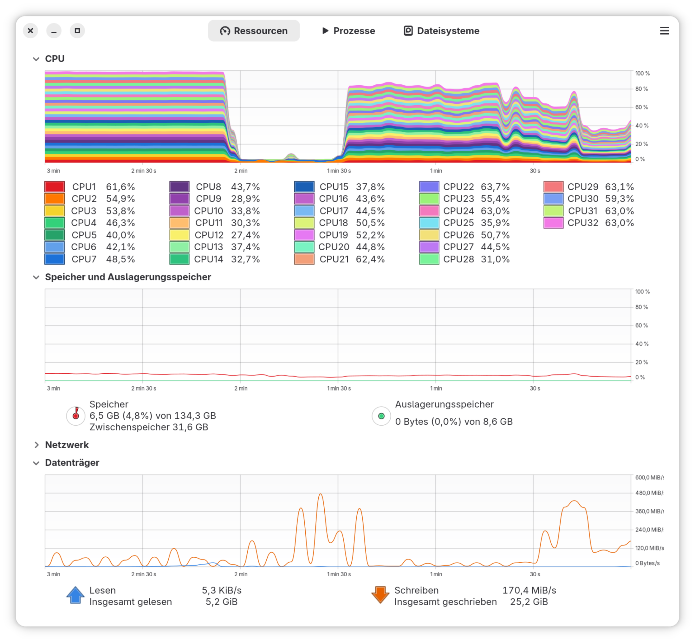Click the play icon beside Prozesse
695x642 pixels.
325,31
